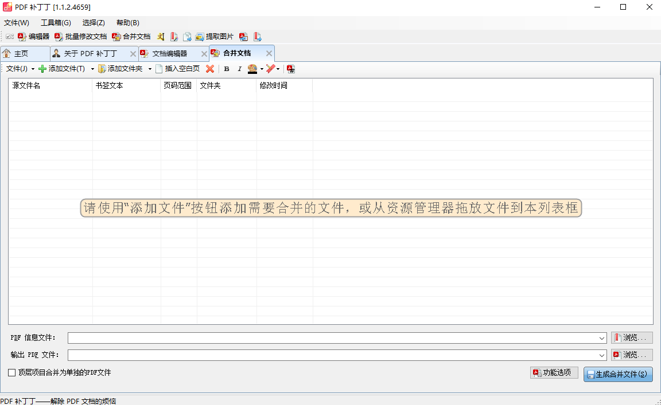
Task: Close the 关于 PDF 补丁丁 tab
Action: (x=133, y=54)
